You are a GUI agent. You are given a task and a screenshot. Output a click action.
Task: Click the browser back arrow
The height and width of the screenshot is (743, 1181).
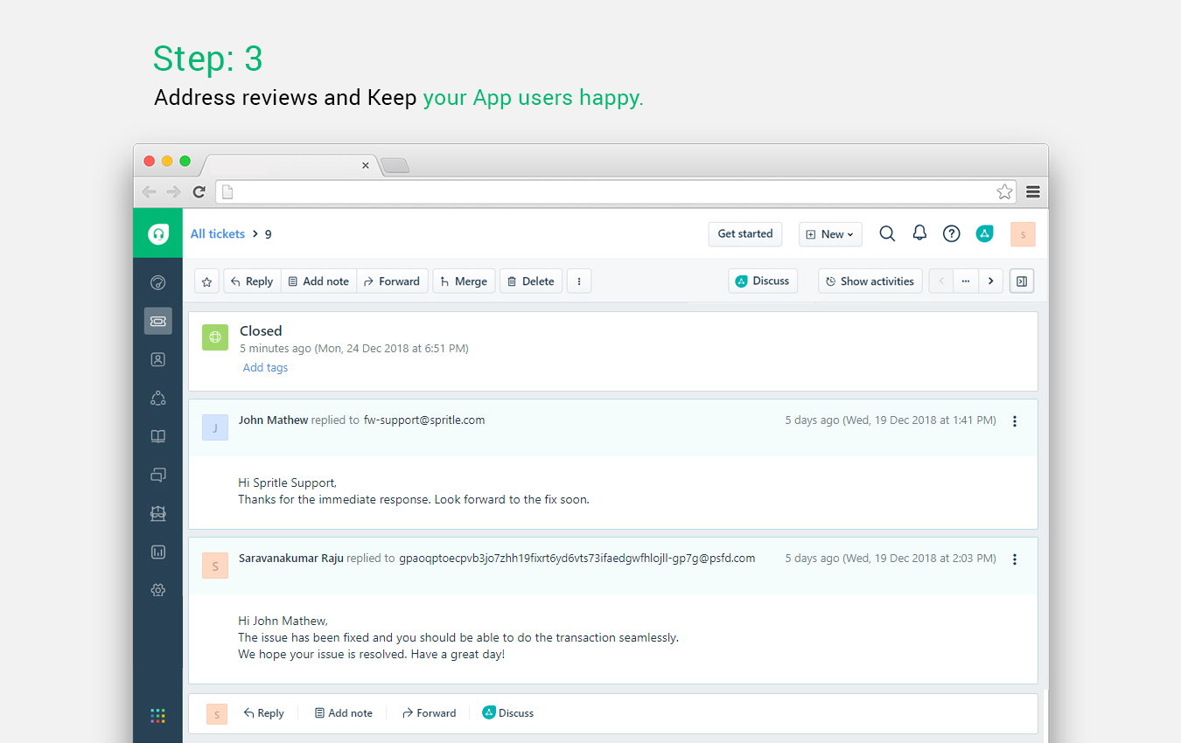point(149,191)
